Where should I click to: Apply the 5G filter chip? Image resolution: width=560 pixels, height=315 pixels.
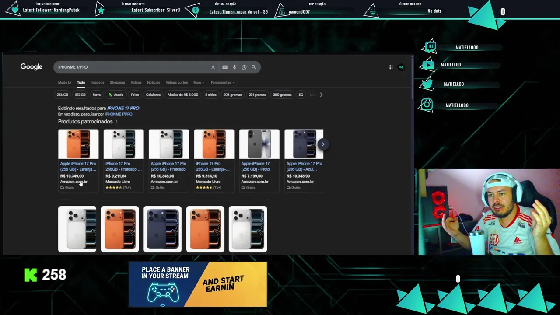(x=301, y=94)
